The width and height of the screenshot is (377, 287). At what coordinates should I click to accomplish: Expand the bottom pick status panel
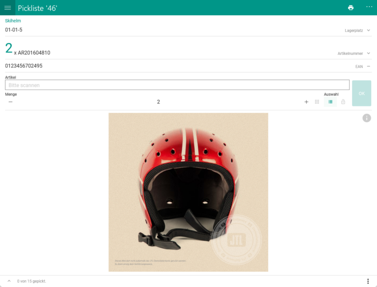9,281
